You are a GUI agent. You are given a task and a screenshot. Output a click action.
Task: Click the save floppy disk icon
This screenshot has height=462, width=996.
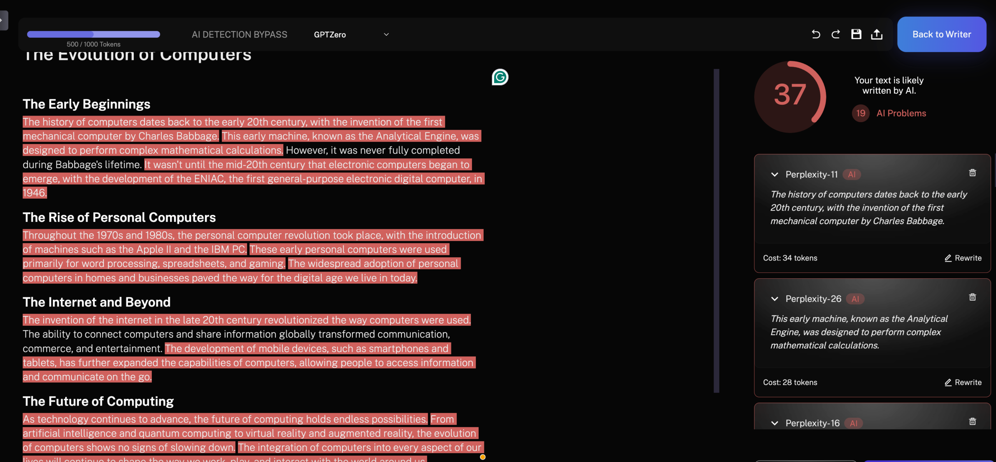pos(856,34)
